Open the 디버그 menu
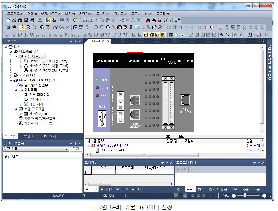 pos(120,14)
